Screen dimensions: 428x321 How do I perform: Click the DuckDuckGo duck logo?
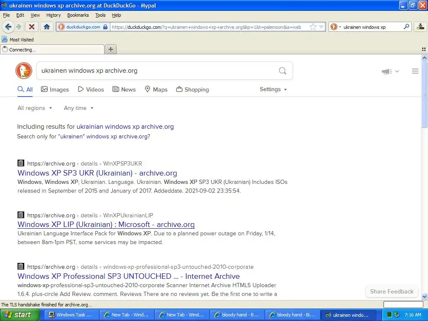24,71
